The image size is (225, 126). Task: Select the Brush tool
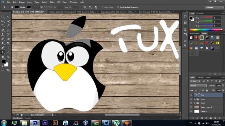(8, 30)
